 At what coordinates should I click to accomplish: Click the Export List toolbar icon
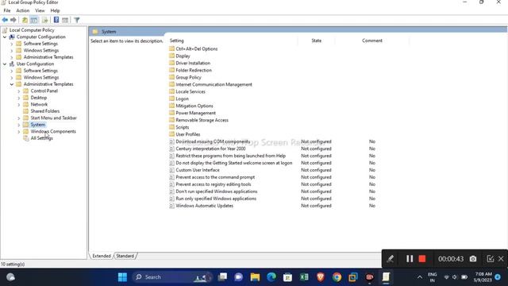[44, 20]
